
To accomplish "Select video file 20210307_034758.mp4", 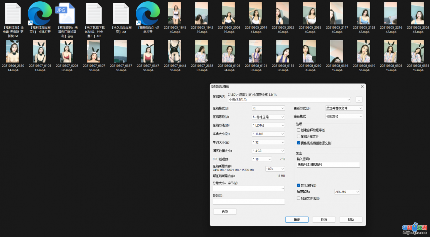I will (147, 51).
